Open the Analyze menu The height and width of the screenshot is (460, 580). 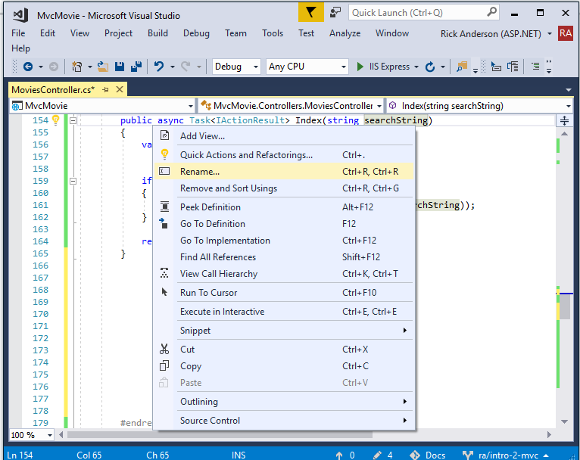coord(345,33)
